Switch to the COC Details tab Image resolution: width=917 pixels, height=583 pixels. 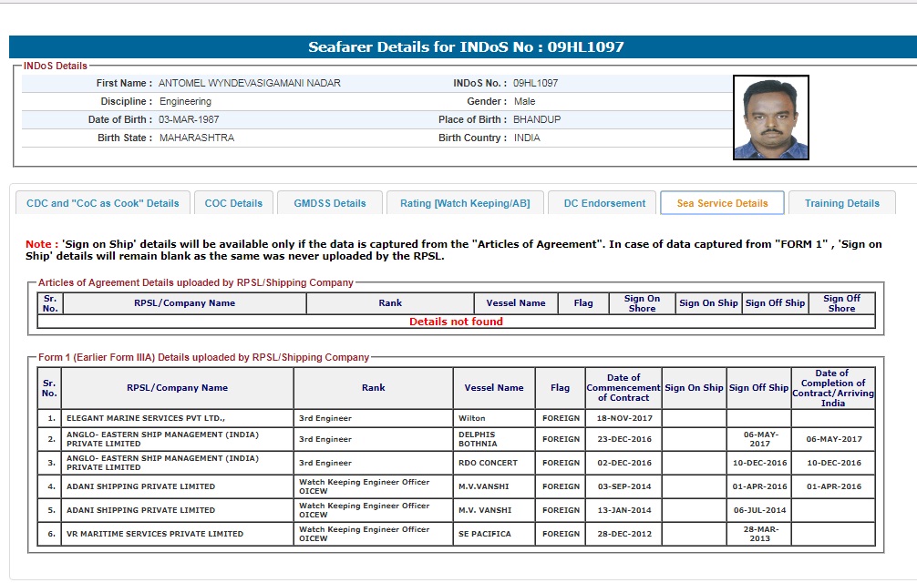pos(233,203)
